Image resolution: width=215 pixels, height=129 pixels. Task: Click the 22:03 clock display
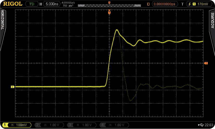coord(209,125)
